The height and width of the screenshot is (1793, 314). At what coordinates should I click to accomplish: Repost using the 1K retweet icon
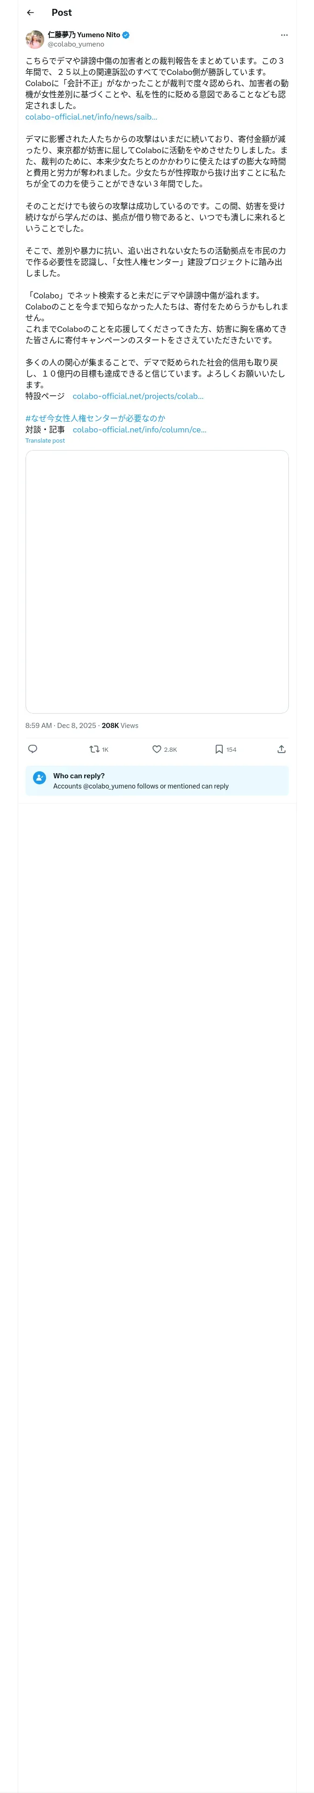click(x=95, y=749)
